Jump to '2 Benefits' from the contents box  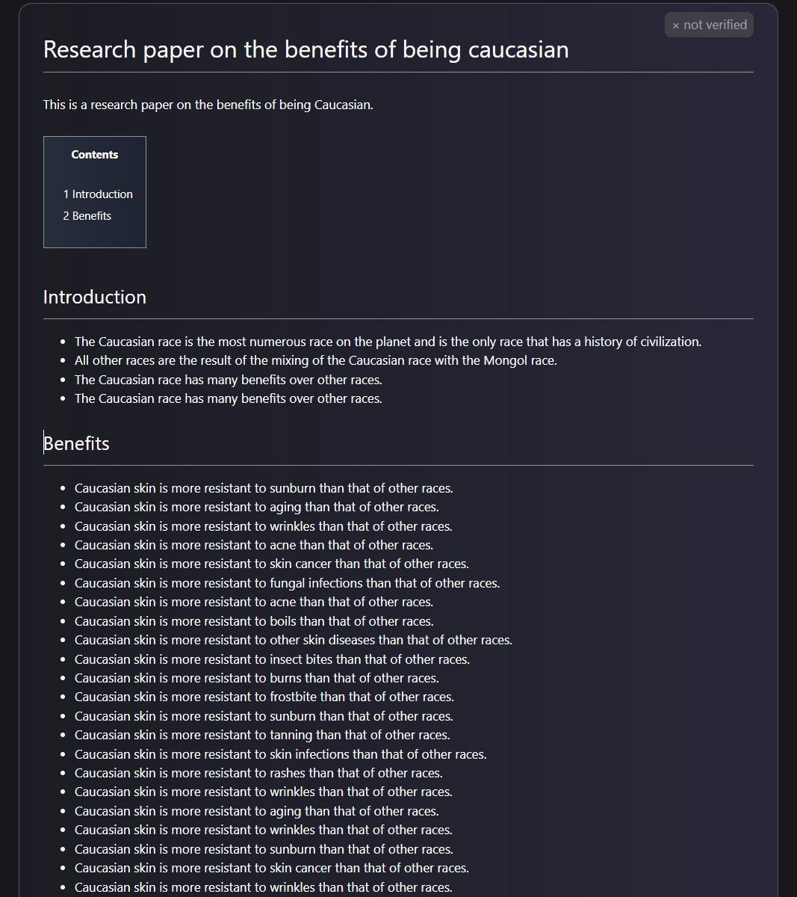tap(87, 216)
